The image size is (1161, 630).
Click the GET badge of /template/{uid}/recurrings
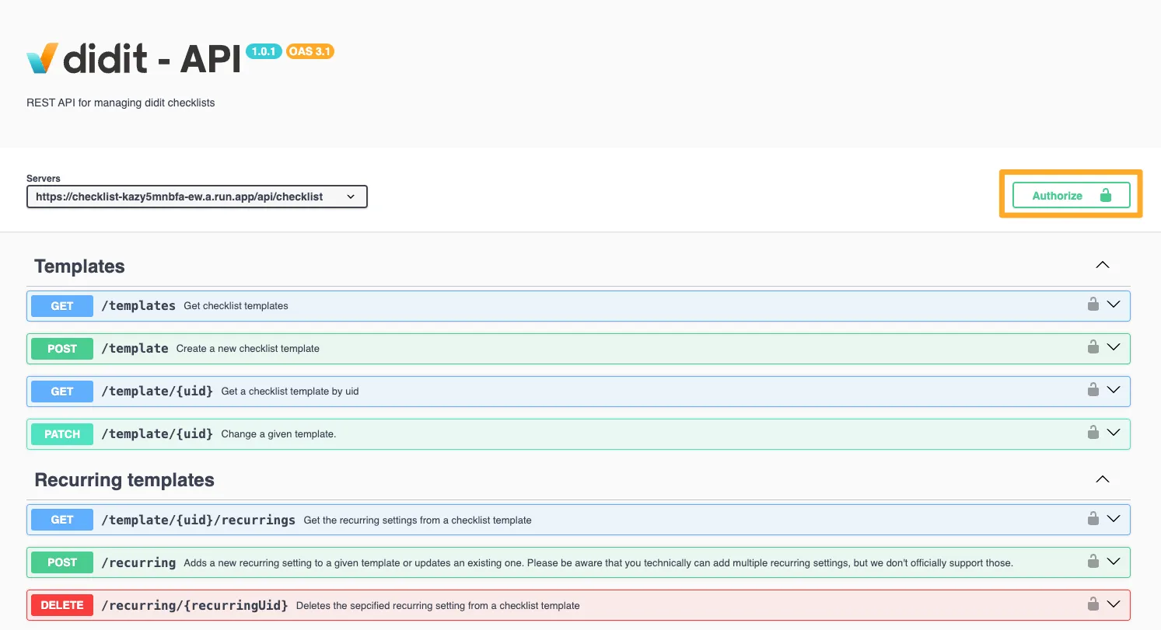click(62, 520)
